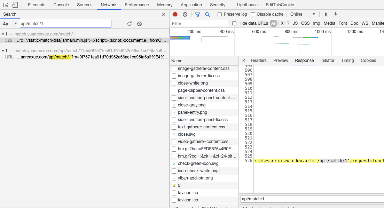Clear search results with the ban icon

point(139,24)
